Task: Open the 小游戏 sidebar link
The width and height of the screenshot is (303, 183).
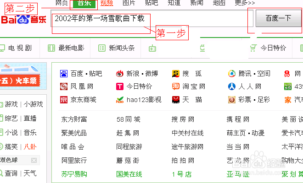Action: pyautogui.click(x=33, y=104)
